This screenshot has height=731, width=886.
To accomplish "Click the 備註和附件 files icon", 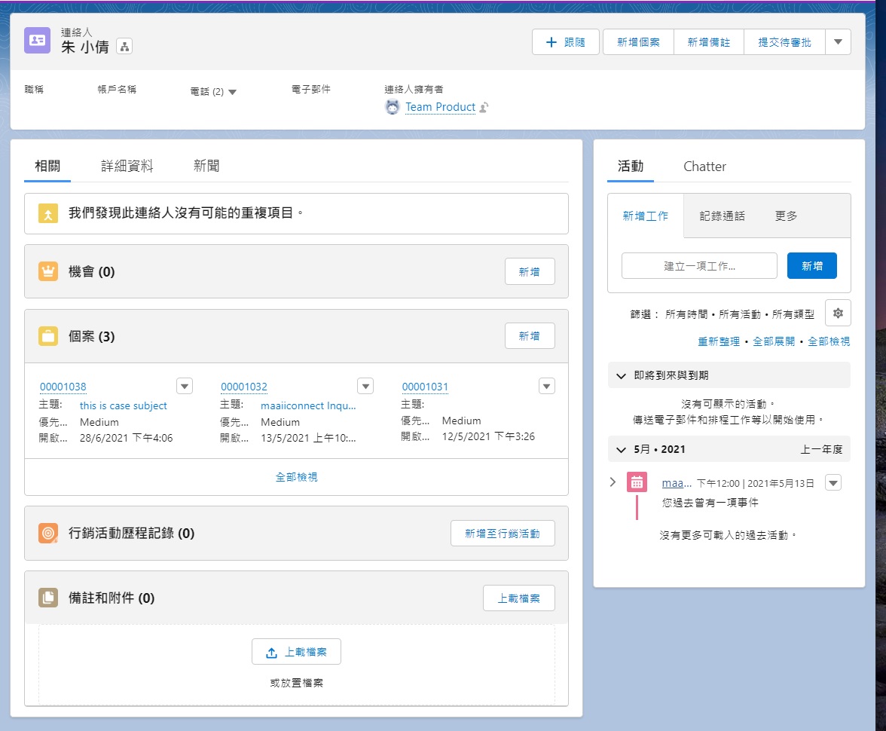I will click(48, 598).
